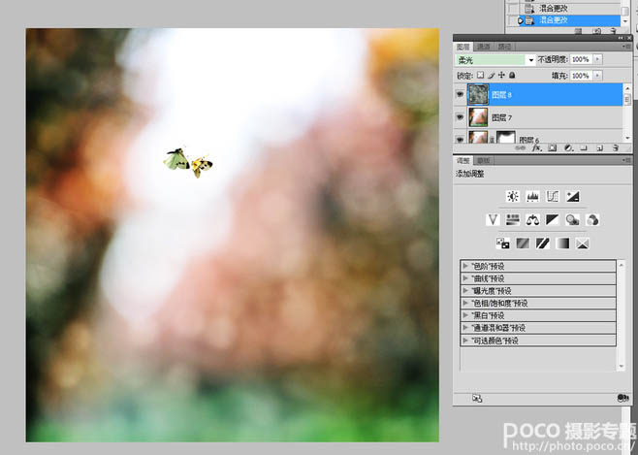Add a Selective Color adjustment layer
This screenshot has width=638, height=455.
(583, 244)
